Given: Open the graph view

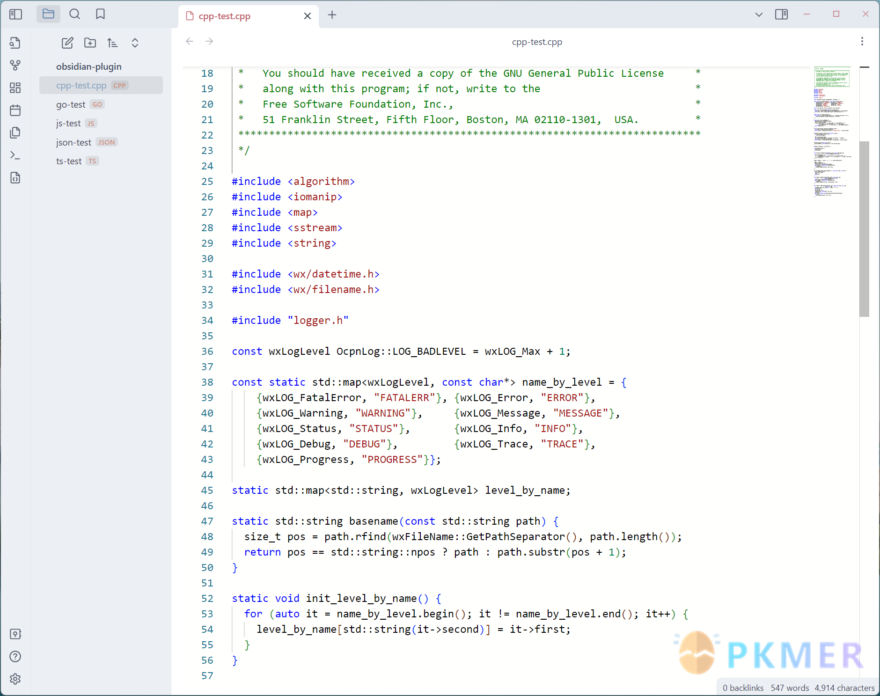Looking at the screenshot, I should 15,65.
